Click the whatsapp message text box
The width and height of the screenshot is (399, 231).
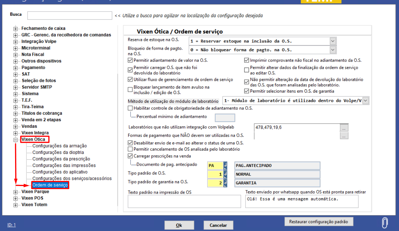tap(302, 201)
